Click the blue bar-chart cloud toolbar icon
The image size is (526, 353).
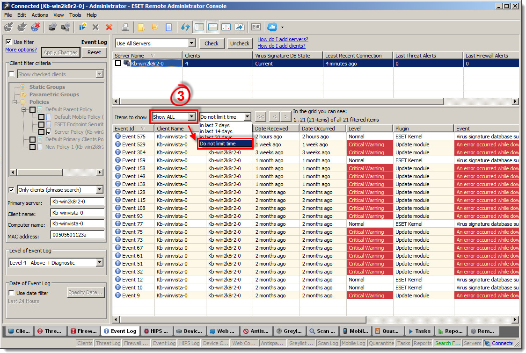(x=272, y=27)
